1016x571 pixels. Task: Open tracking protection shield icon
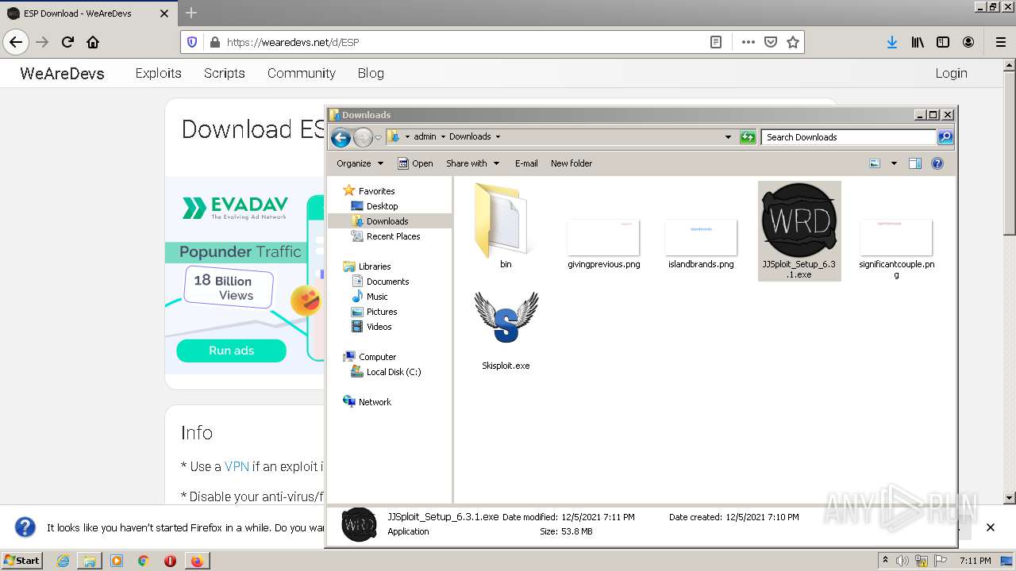(191, 42)
